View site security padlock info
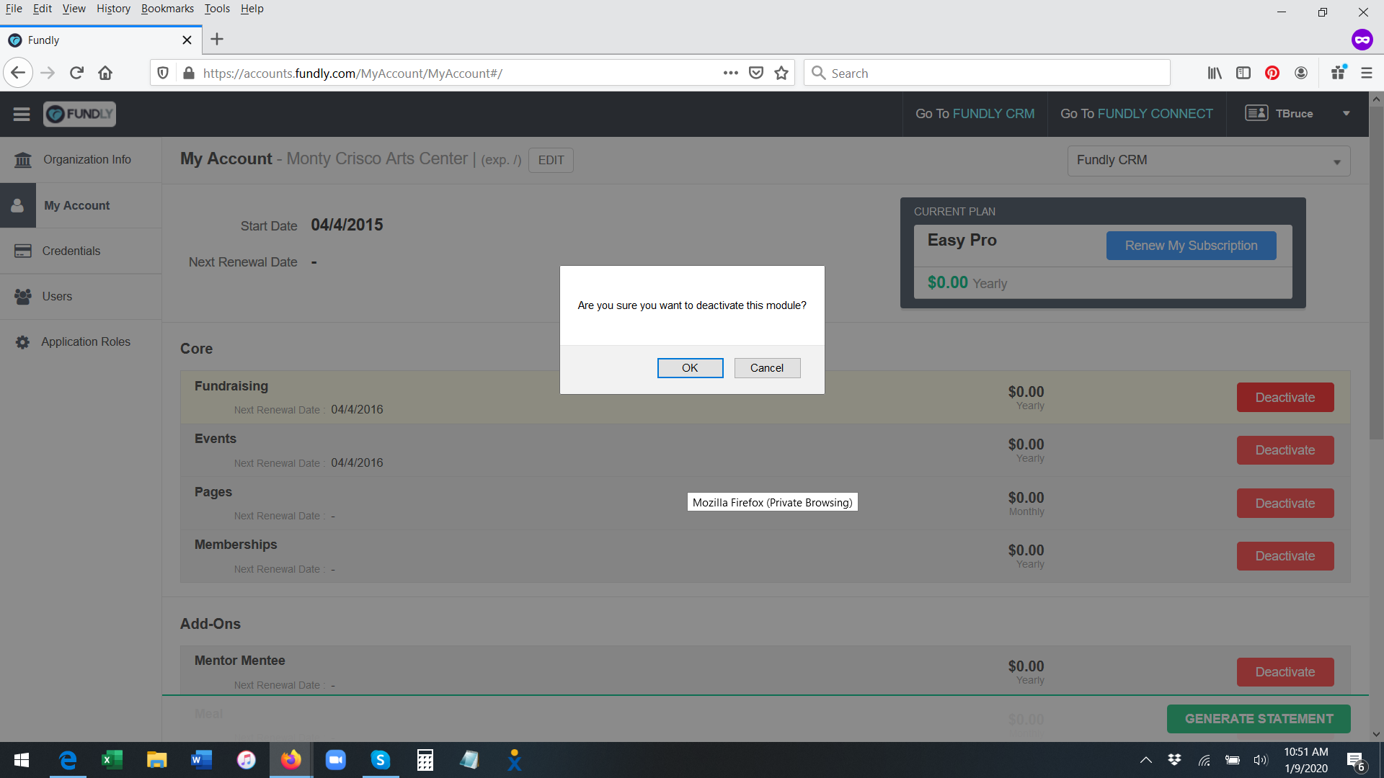The width and height of the screenshot is (1384, 778). coord(189,73)
